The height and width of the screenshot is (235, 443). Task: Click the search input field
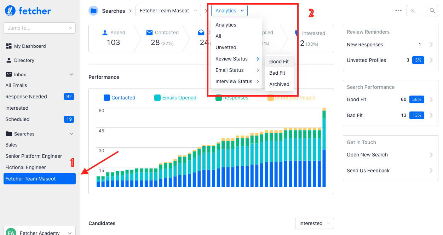click(417, 11)
